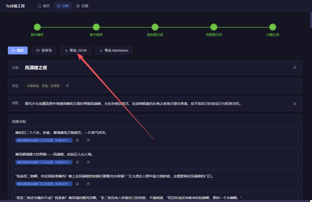Copy icon in paragraph about 凤满楼 人山人海
This screenshot has height=202, width=312.
click(x=77, y=162)
